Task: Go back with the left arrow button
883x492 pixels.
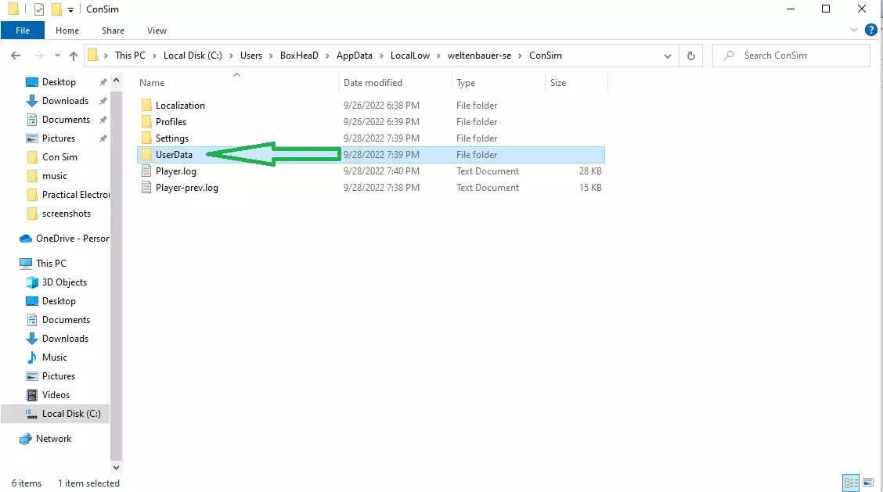Action: click(x=16, y=56)
